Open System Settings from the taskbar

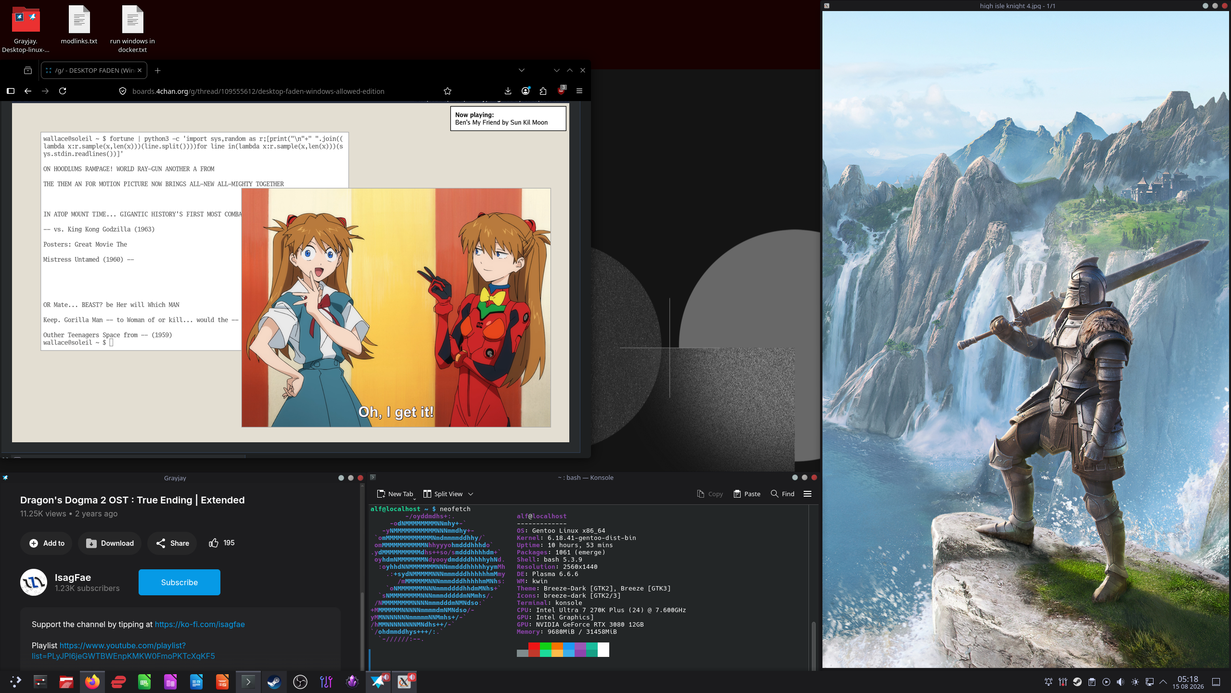tap(40, 681)
